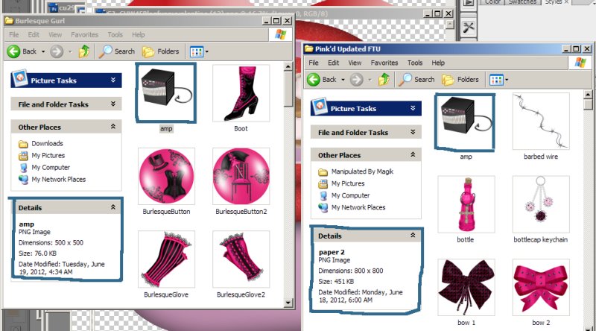Open Search in Pink'd Updated FTU window

416,80
